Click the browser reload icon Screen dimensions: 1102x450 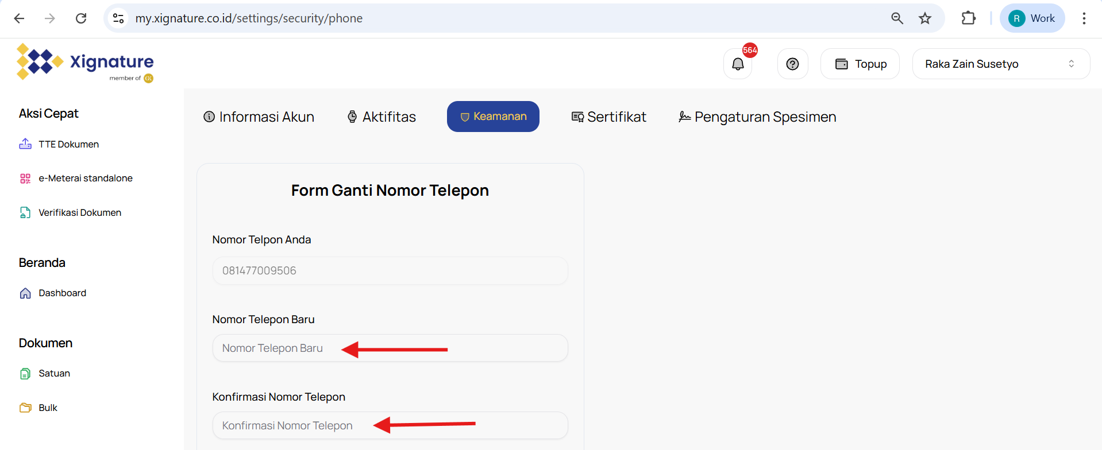[81, 18]
